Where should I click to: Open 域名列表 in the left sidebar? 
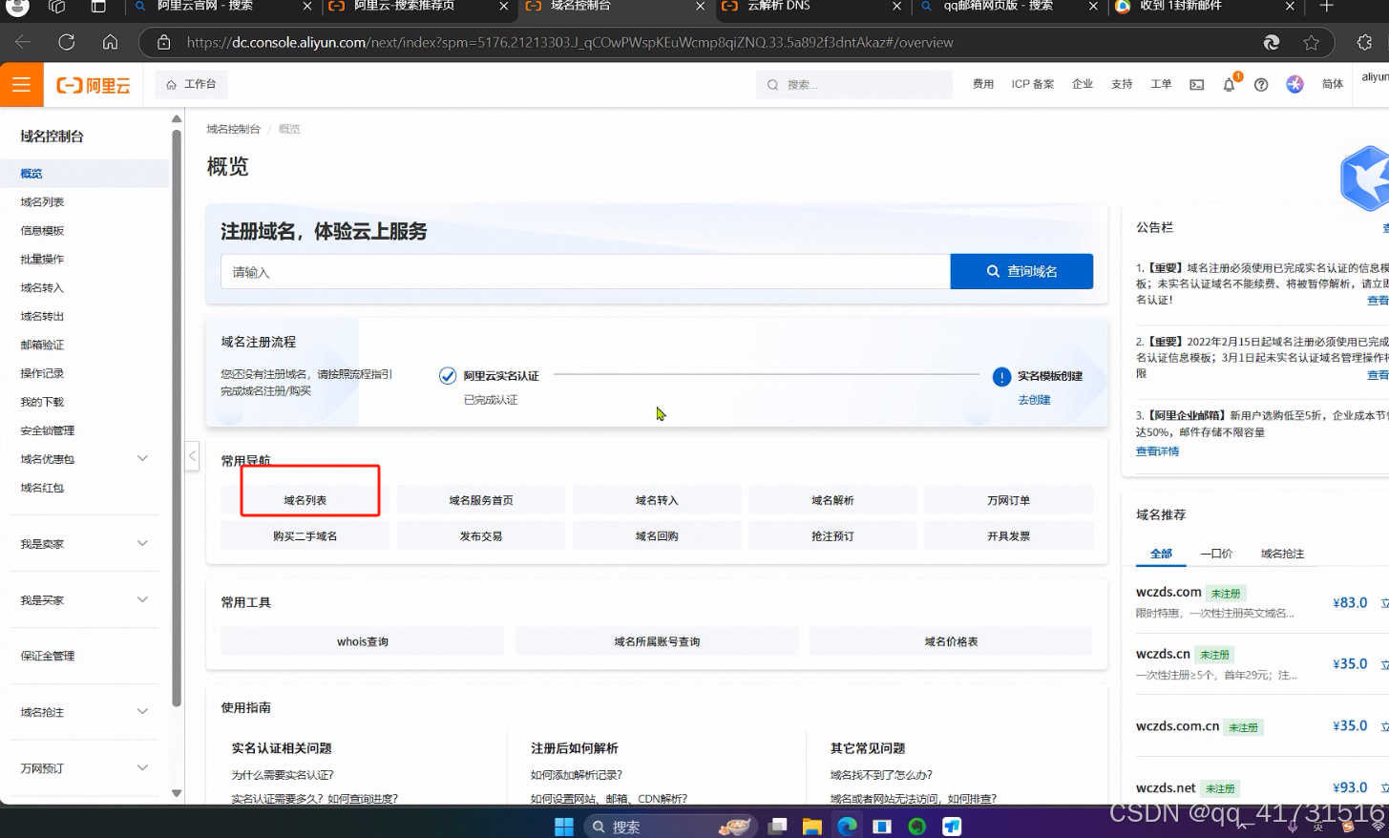(42, 202)
